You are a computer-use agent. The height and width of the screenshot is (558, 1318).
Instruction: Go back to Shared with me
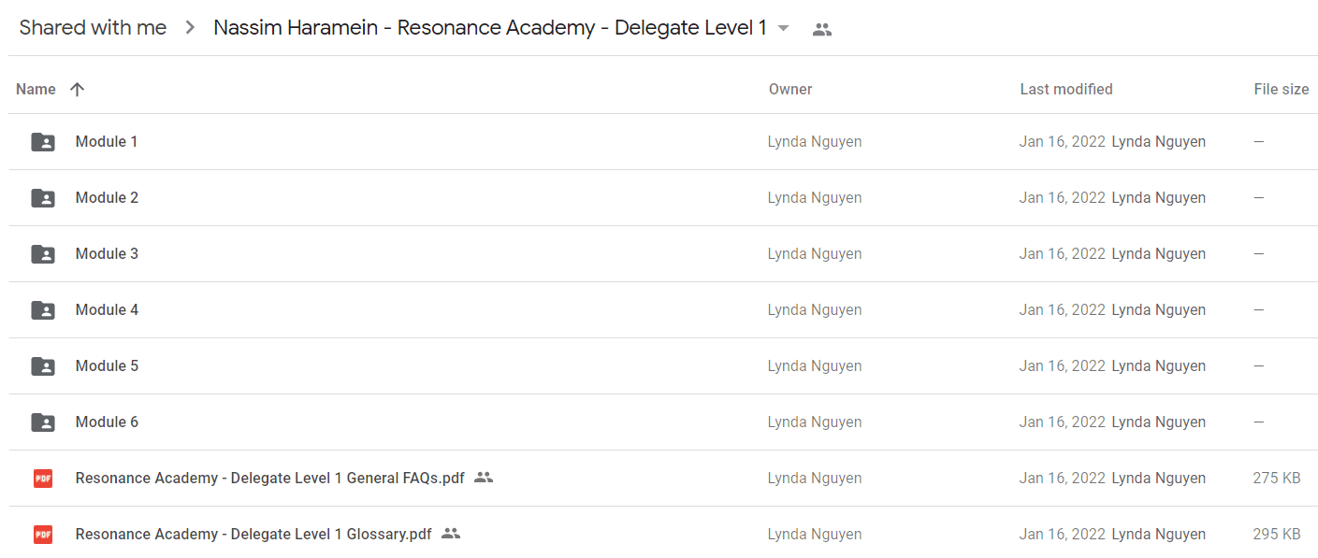click(x=93, y=28)
